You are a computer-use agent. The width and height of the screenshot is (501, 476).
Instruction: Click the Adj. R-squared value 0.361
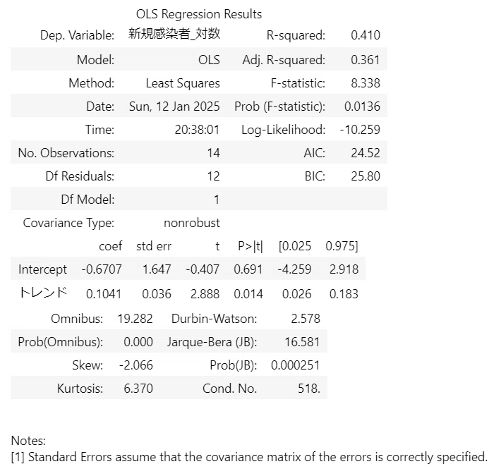(366, 60)
